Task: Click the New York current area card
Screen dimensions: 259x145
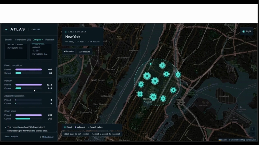Action: (x=40, y=51)
